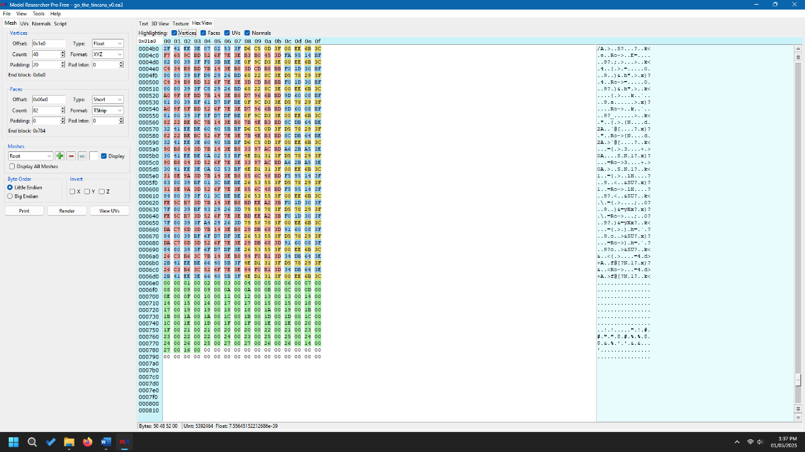Open the Microsoft To Do taskbar icon
The height and width of the screenshot is (452, 805).
click(50, 442)
